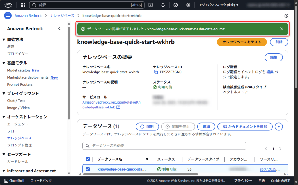Viewport: 298px width, 185px height.
Task: Open the AWS home logo
Action: (x=8, y=5)
